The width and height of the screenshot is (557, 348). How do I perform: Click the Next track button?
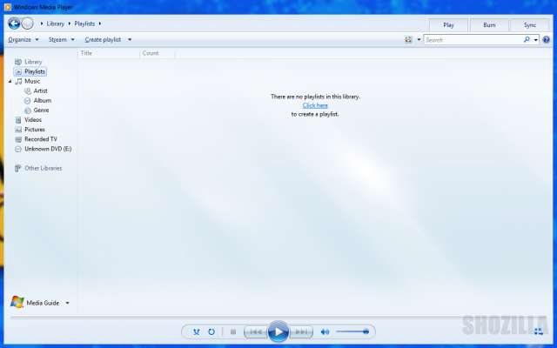pyautogui.click(x=301, y=332)
